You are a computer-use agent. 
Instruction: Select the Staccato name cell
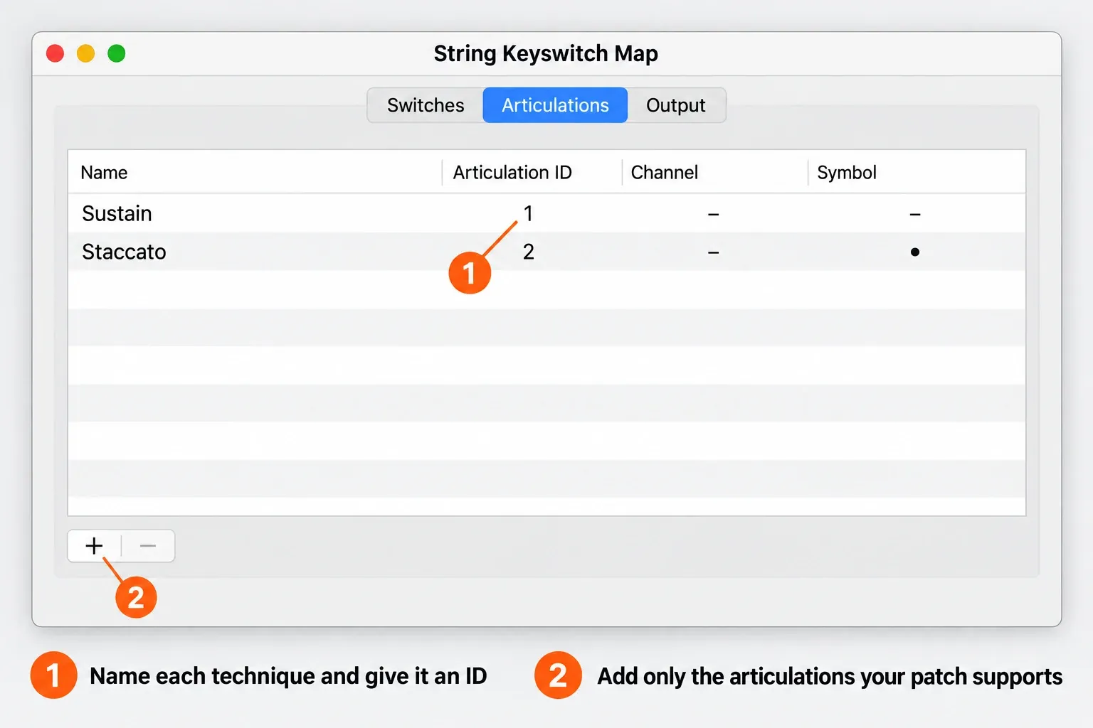coord(124,252)
